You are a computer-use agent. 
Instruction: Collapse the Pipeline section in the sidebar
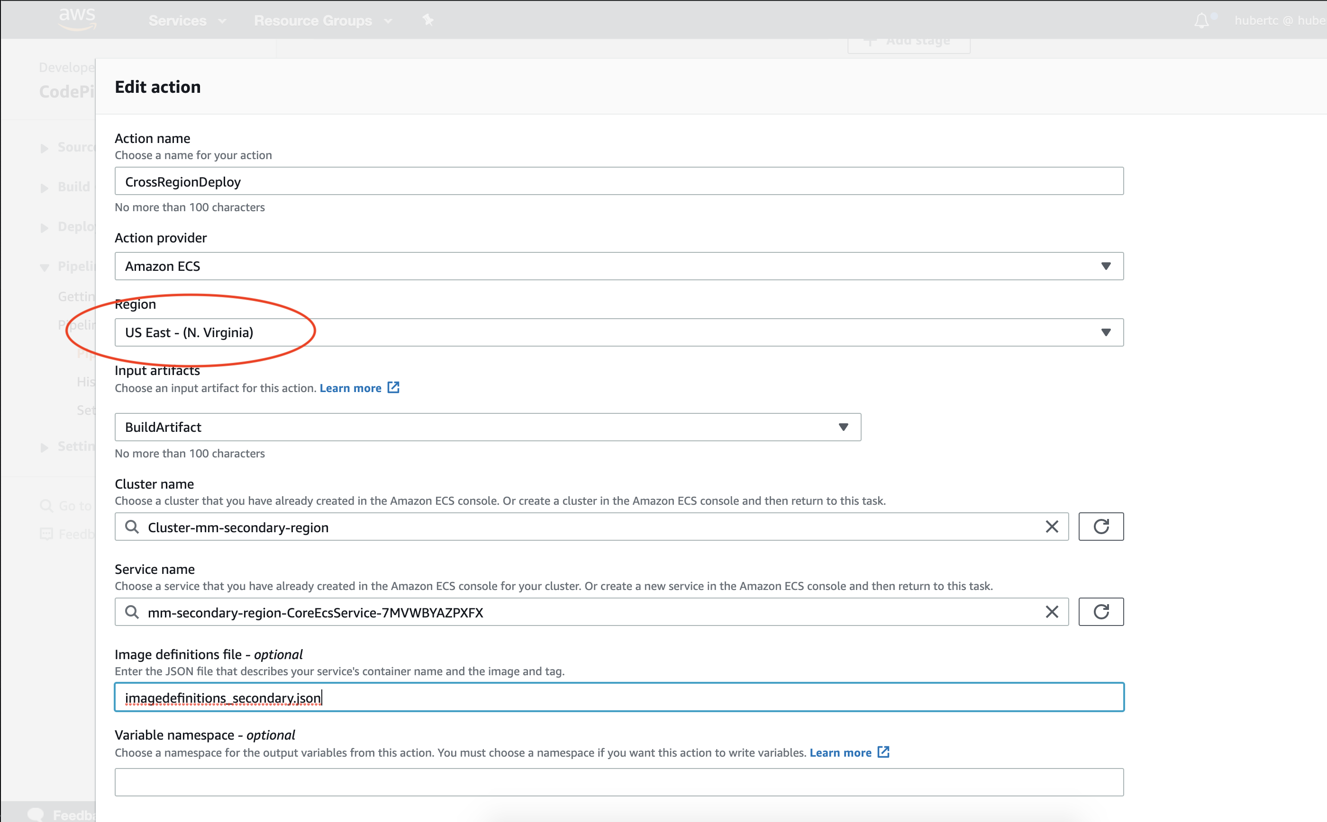tap(45, 267)
